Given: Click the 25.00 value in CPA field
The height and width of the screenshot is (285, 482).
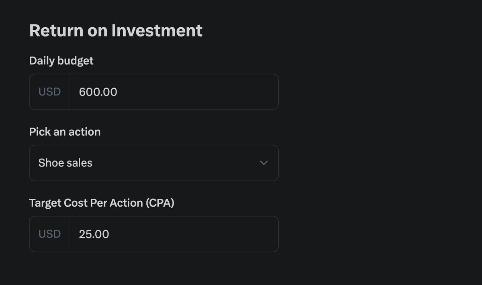Looking at the screenshot, I should (94, 234).
